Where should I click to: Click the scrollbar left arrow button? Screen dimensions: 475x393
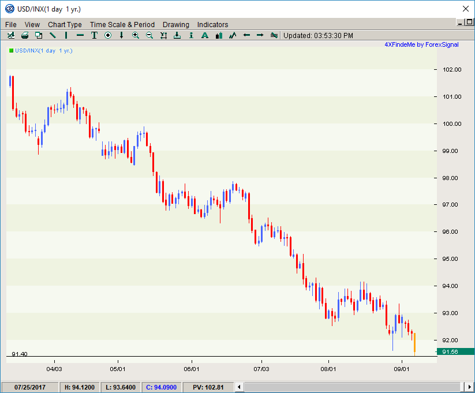pyautogui.click(x=239, y=387)
